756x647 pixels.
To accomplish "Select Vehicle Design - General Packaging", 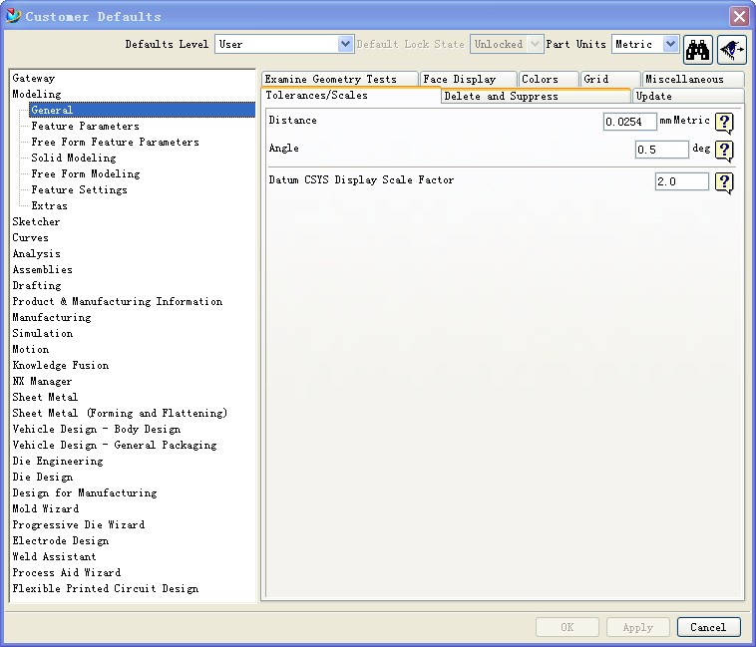I will pos(115,445).
